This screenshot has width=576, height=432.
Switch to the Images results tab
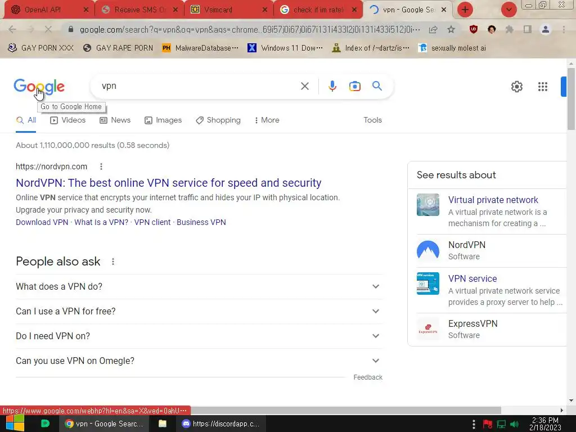[163, 120]
